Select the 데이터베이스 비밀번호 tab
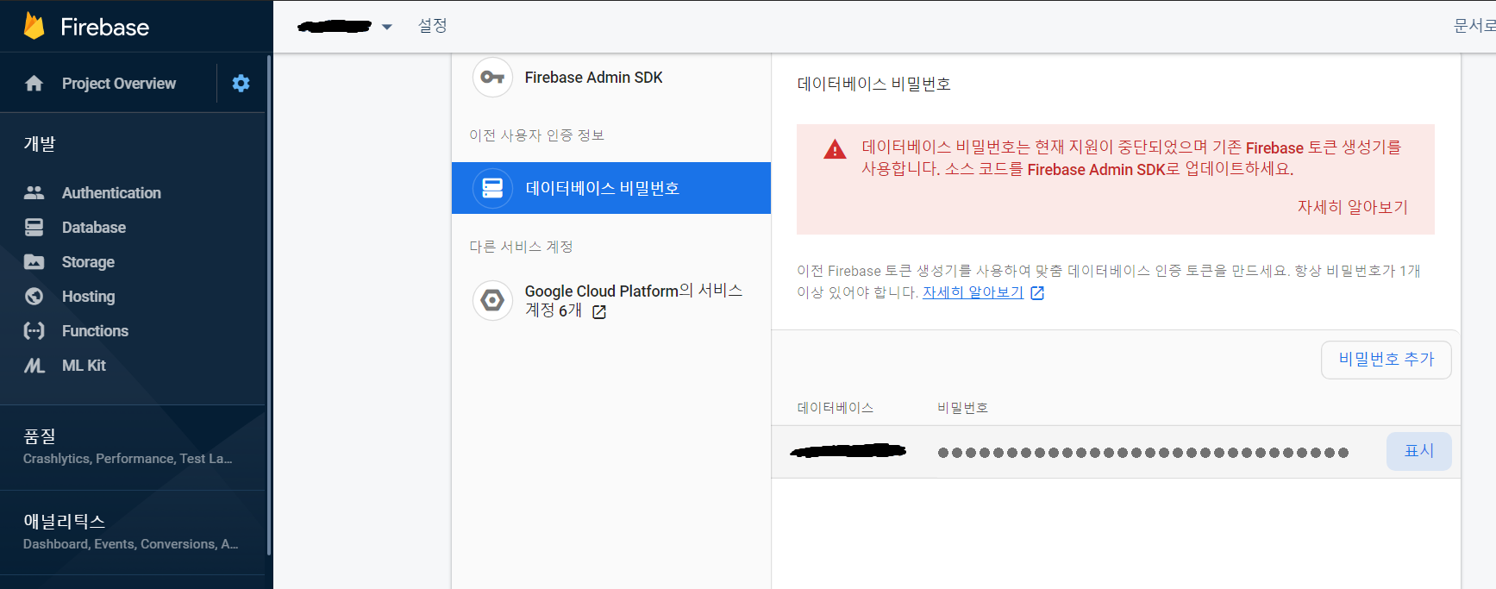Image resolution: width=1496 pixels, height=589 pixels. pos(611,187)
